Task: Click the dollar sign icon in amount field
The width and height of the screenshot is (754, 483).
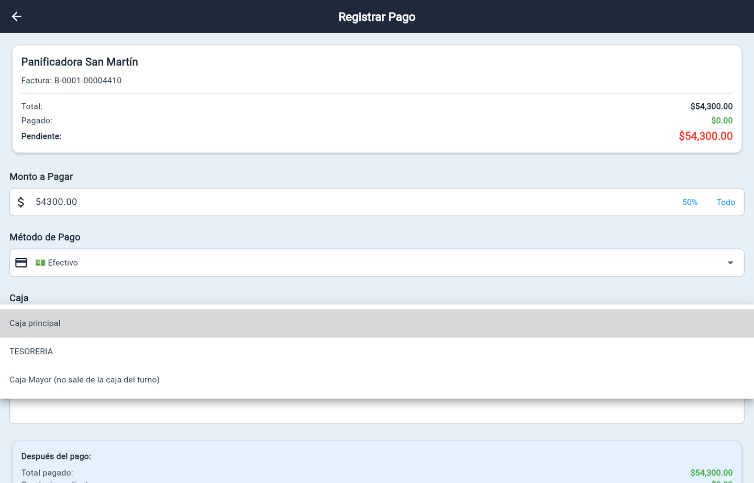Action: pyautogui.click(x=21, y=202)
